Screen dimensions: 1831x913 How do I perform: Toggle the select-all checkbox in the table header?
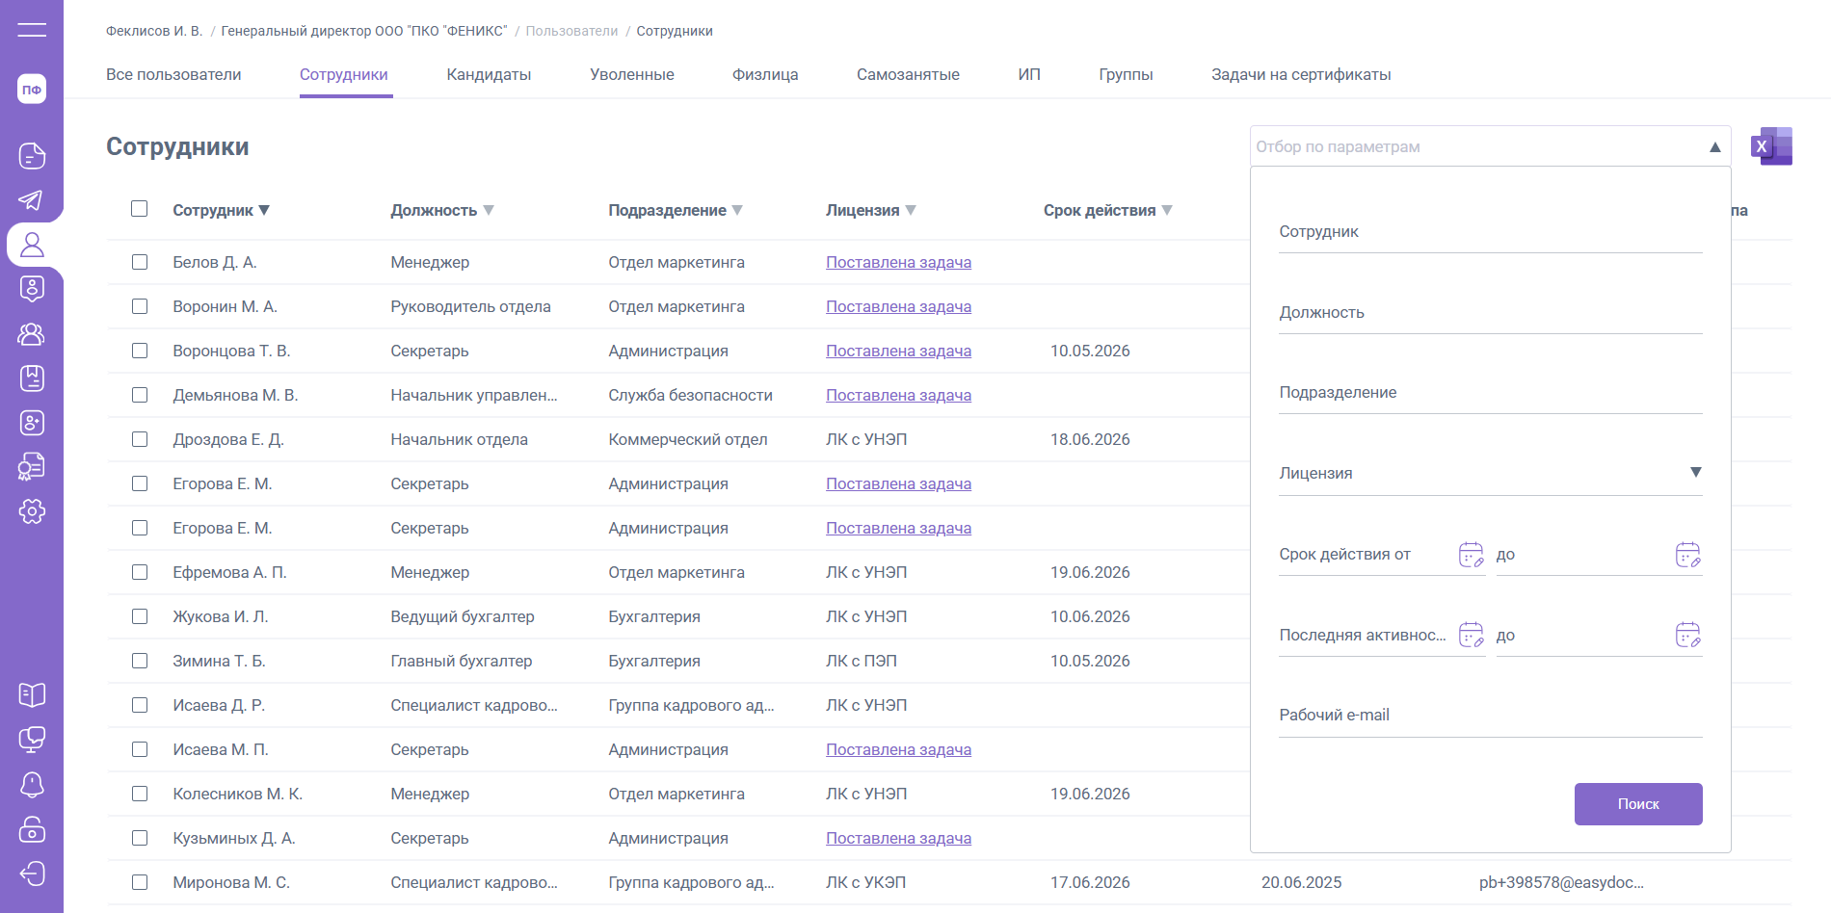[140, 209]
